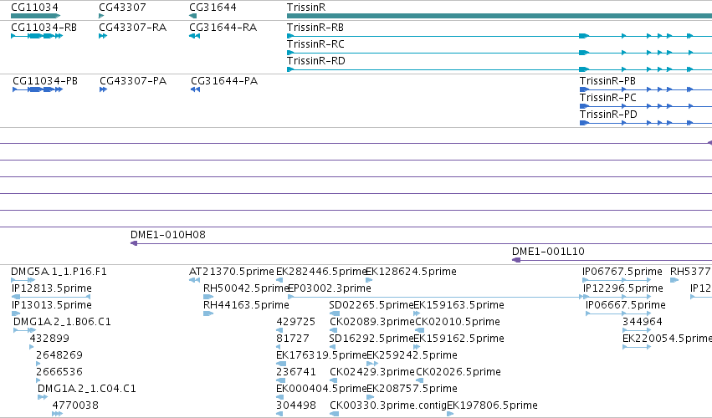Select feature 344964

(643, 322)
